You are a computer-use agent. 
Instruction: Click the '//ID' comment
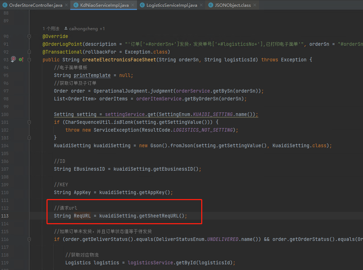pos(60,161)
